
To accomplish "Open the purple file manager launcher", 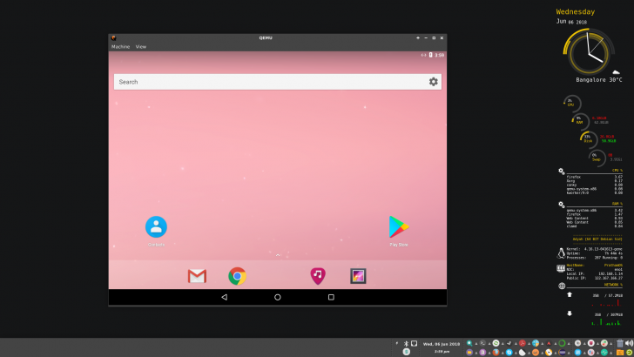I will pos(469,352).
